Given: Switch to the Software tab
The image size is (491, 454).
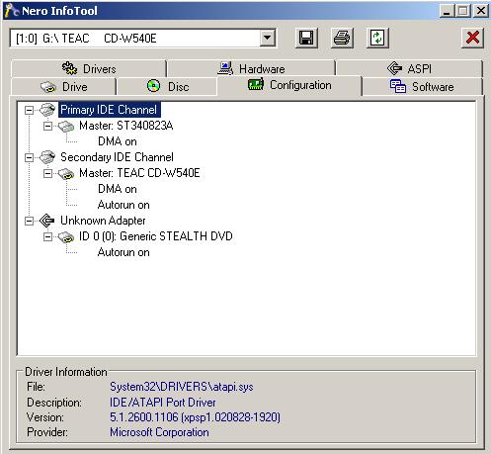Looking at the screenshot, I should 422,87.
